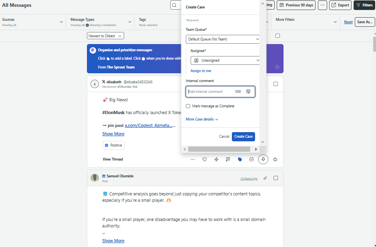Expand More Case details
The height and width of the screenshot is (247, 376).
[x=202, y=119]
